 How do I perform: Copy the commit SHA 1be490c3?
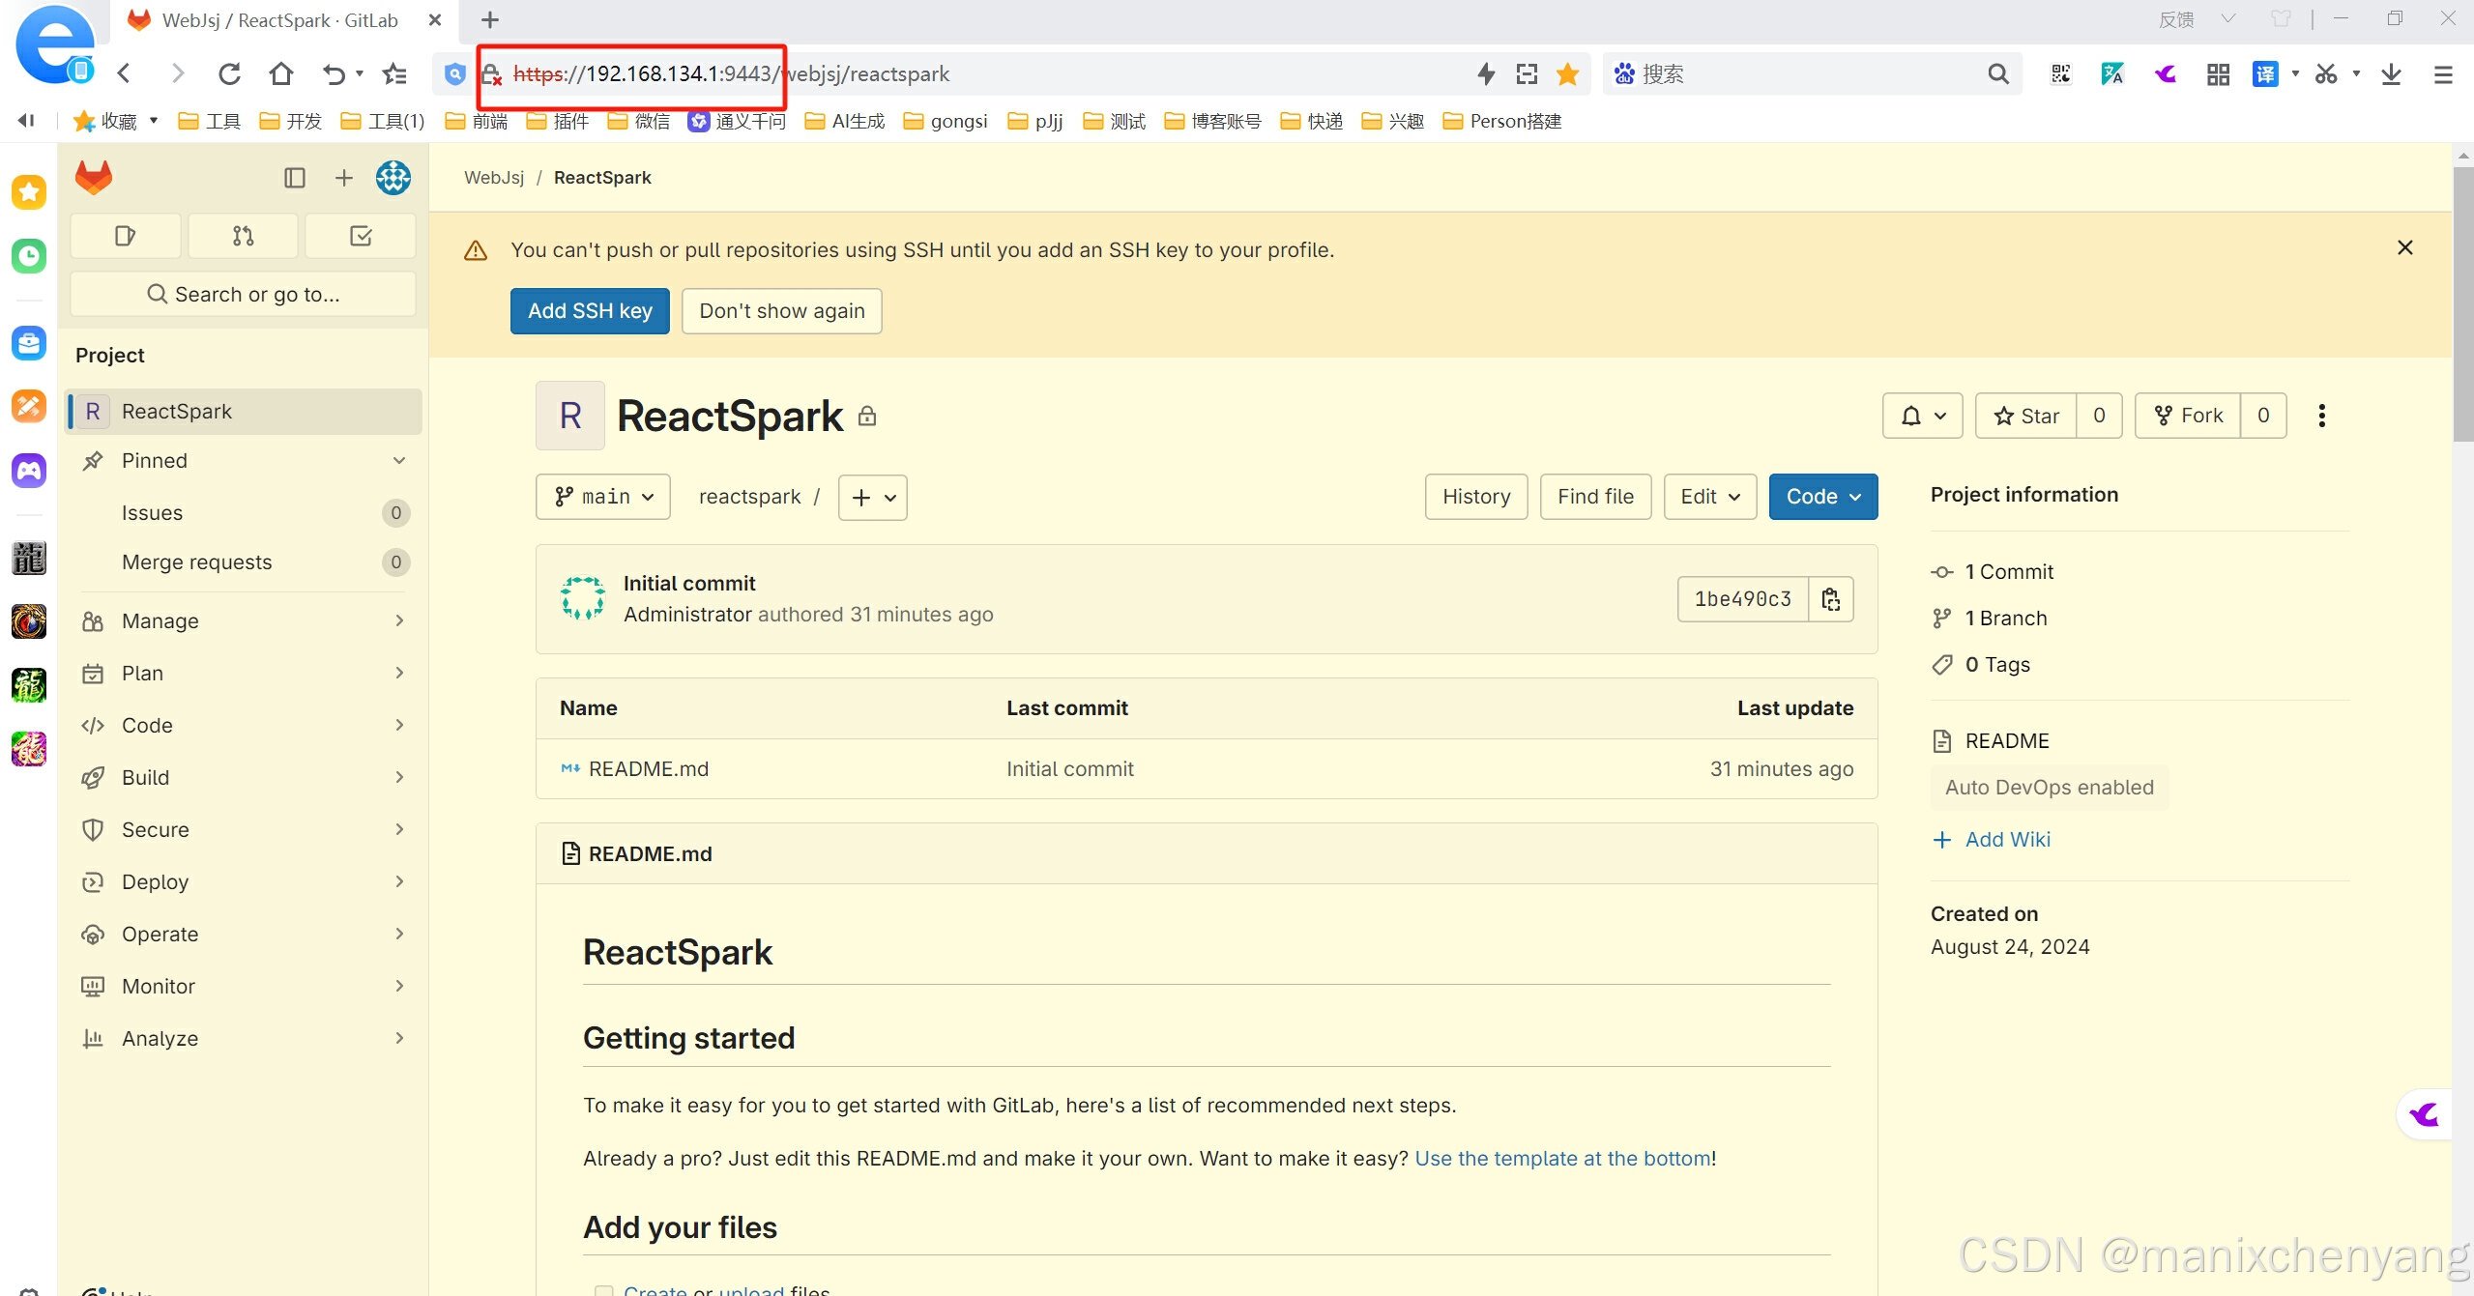click(x=1830, y=599)
